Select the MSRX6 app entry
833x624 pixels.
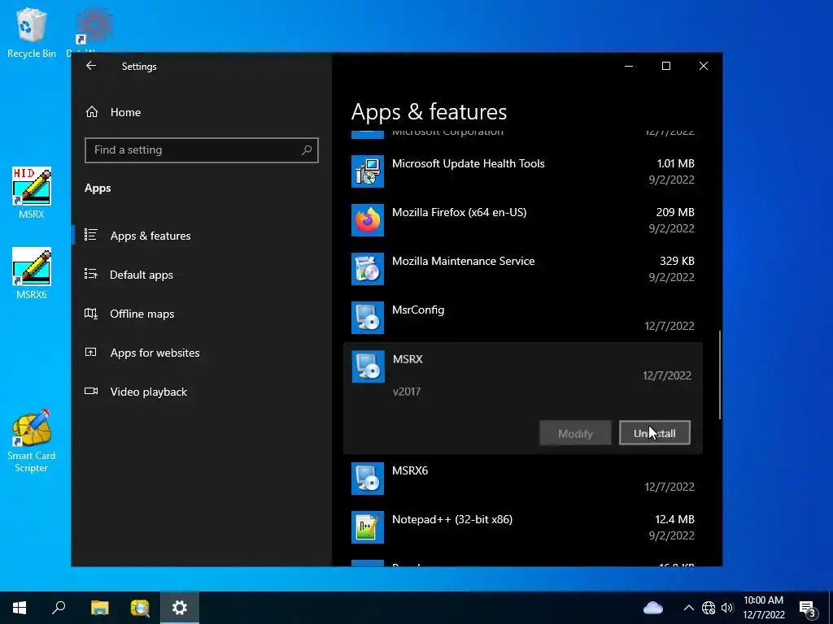523,479
